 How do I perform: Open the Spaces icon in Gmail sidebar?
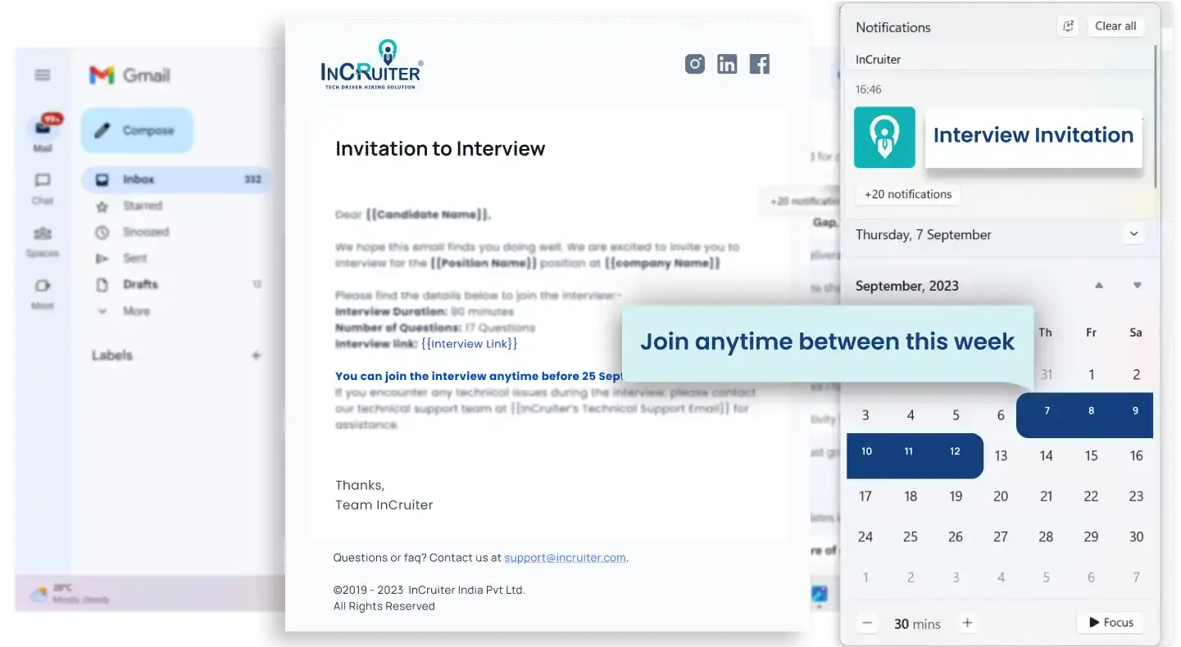click(x=43, y=235)
